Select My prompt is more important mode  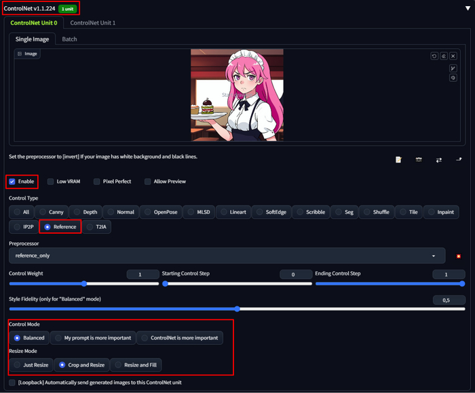click(93, 338)
